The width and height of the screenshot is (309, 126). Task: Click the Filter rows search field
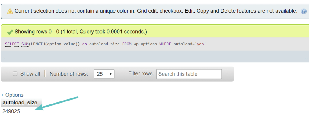pos(189,74)
